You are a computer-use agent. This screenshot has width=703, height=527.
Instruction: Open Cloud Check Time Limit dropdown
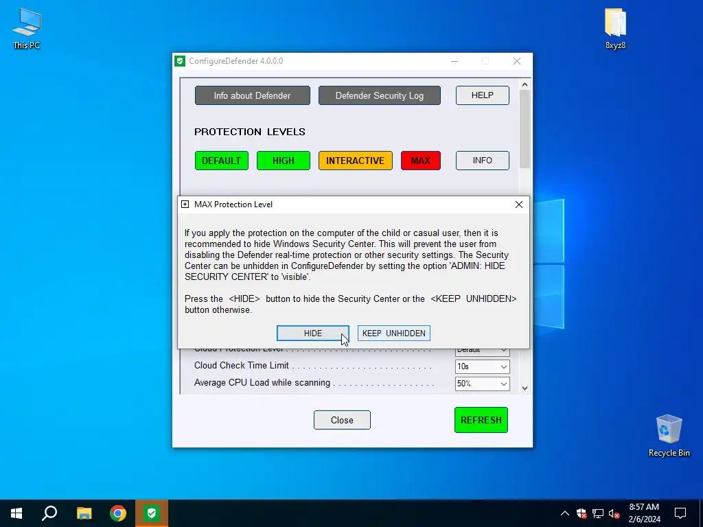[x=483, y=366]
